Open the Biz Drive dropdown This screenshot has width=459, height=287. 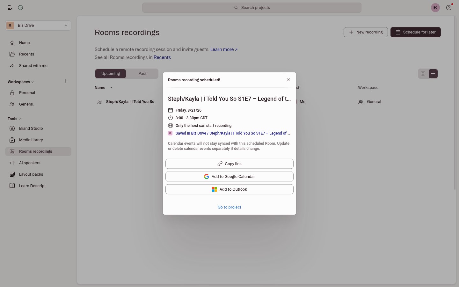(38, 26)
